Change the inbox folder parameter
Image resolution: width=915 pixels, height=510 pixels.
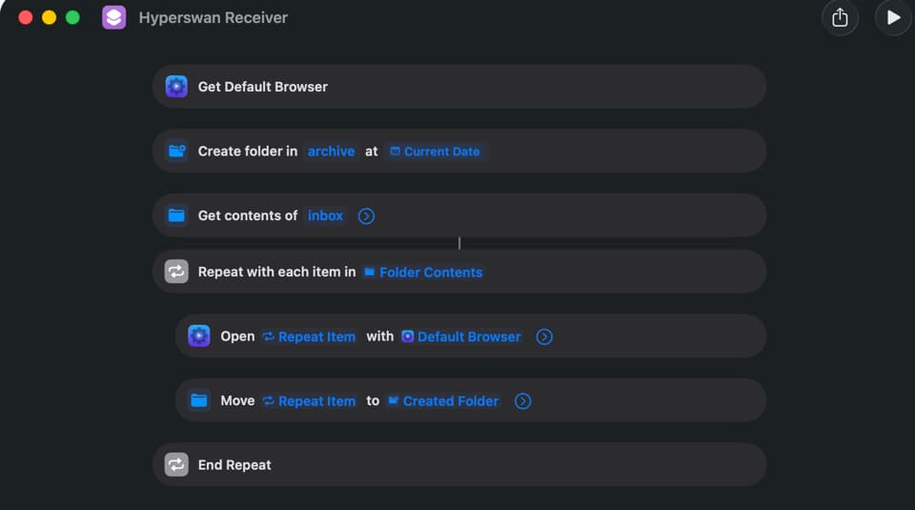pyautogui.click(x=325, y=215)
